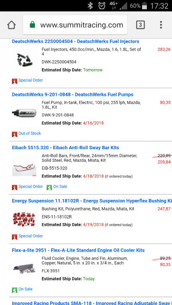Tap the red polyurethane bushing kit thumbnail
This screenshot has width=172, height=305.
(24, 219)
